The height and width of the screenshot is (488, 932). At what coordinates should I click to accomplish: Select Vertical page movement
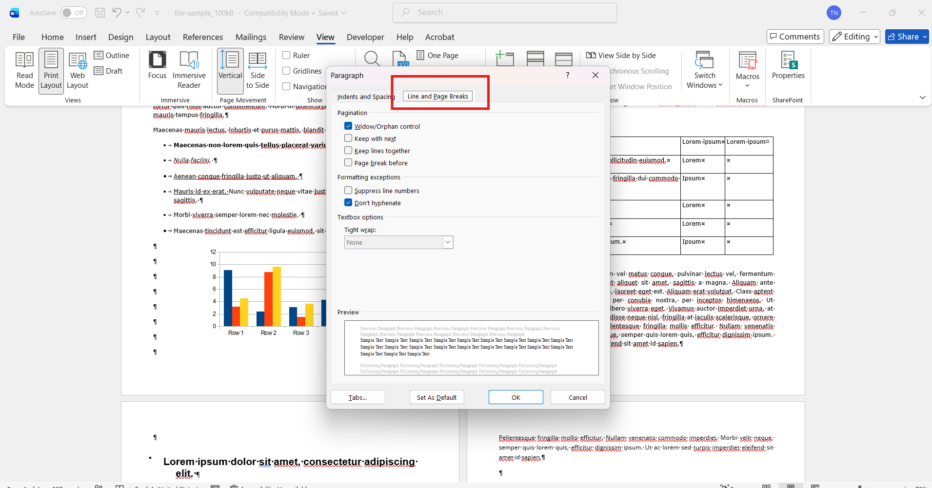pyautogui.click(x=230, y=71)
